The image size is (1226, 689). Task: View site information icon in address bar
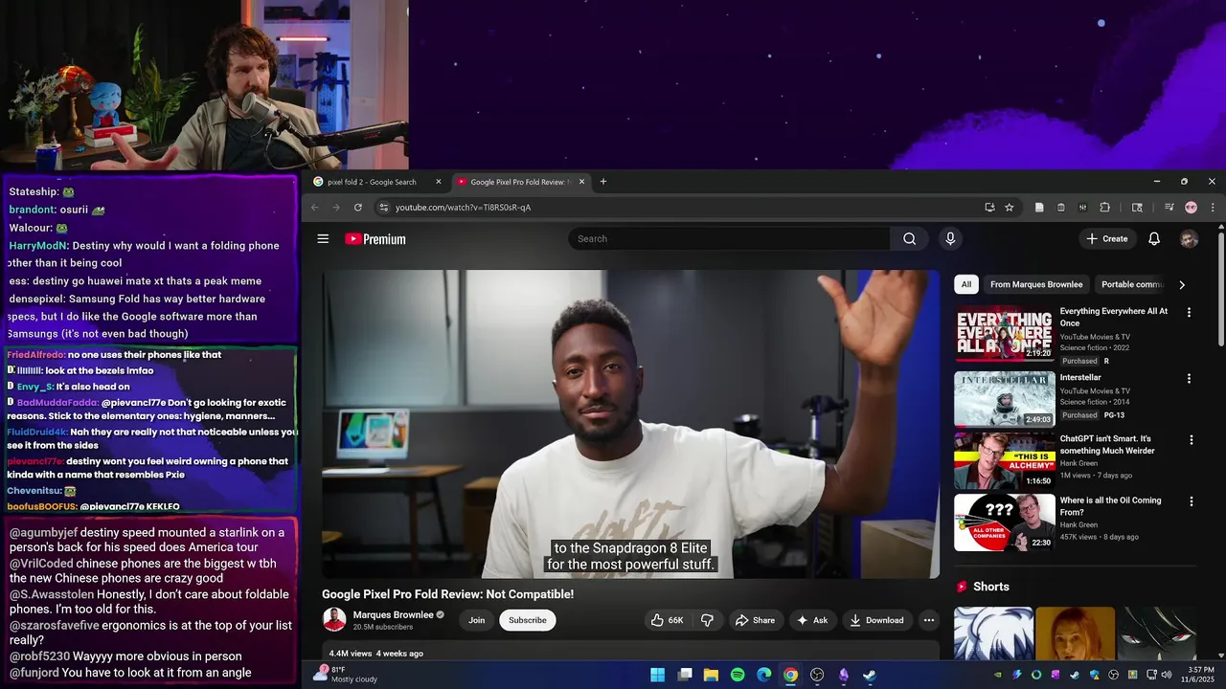(x=383, y=208)
